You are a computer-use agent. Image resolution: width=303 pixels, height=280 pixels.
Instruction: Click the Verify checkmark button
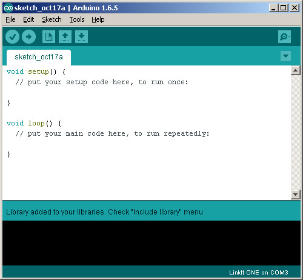tap(12, 37)
